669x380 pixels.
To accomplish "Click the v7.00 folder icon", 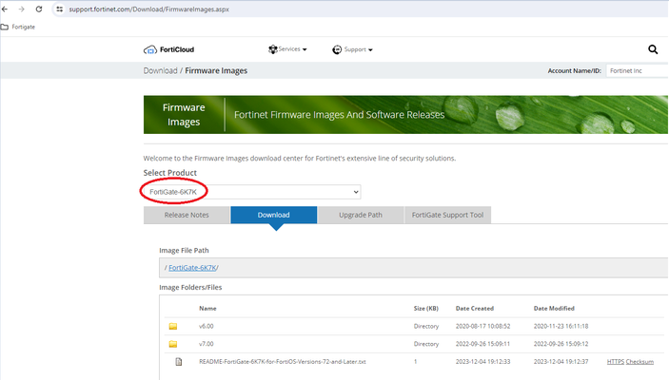I will [x=173, y=344].
